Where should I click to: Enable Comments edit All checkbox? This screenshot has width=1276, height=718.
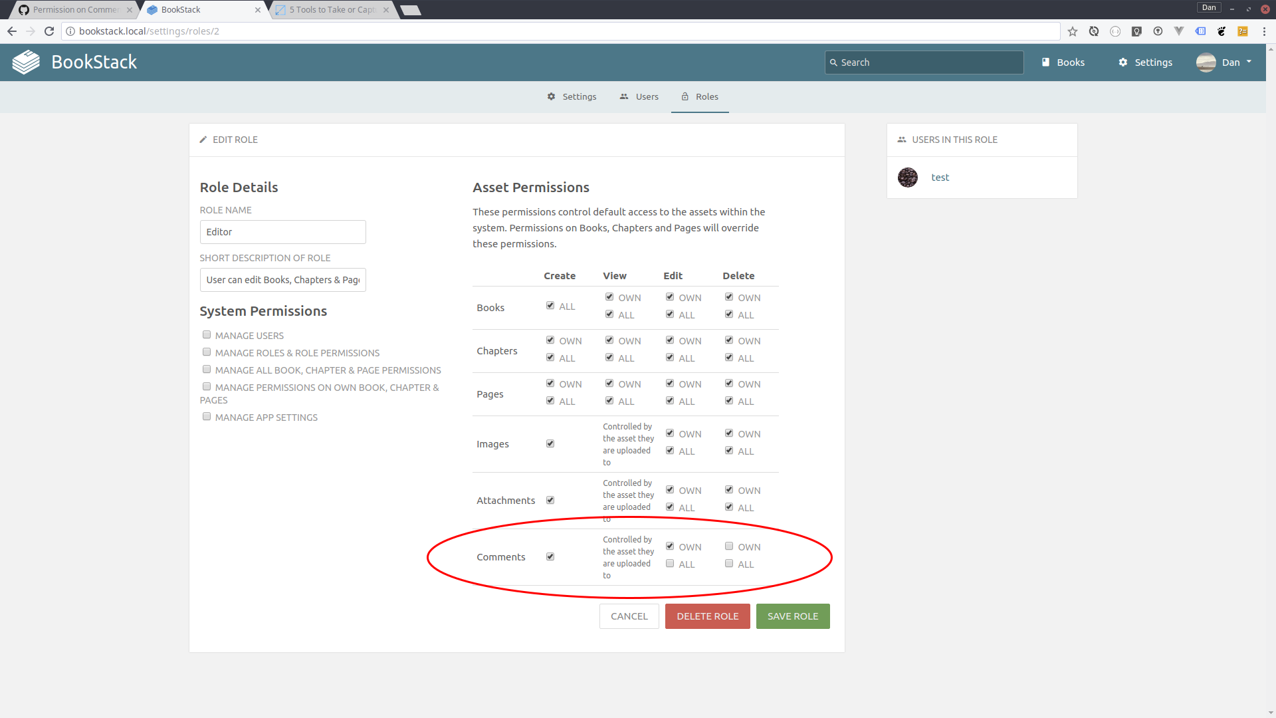tap(670, 564)
